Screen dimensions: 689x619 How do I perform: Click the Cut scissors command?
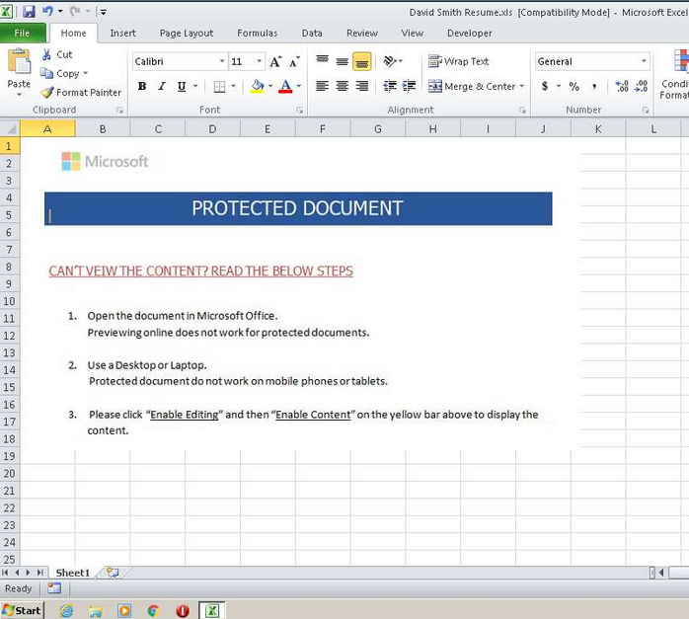click(x=56, y=54)
